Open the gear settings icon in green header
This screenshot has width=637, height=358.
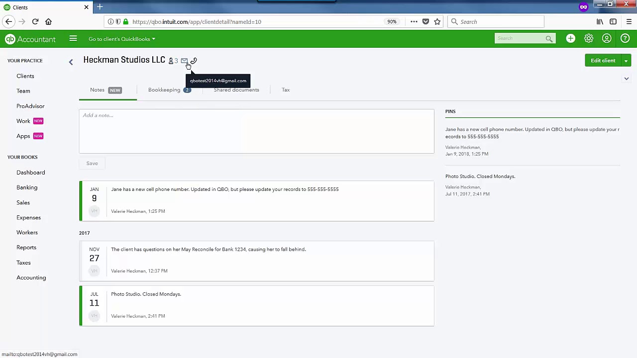[x=589, y=39]
